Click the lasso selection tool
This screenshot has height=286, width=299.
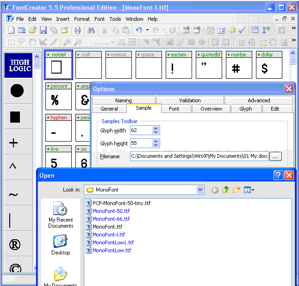coord(22,42)
